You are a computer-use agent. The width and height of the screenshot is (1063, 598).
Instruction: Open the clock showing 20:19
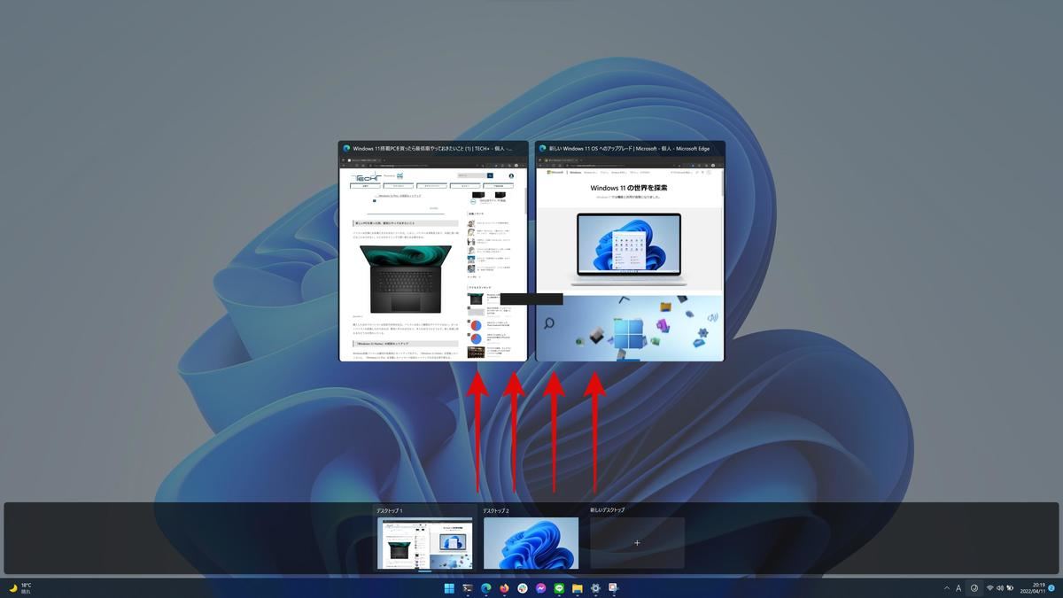pos(1032,588)
